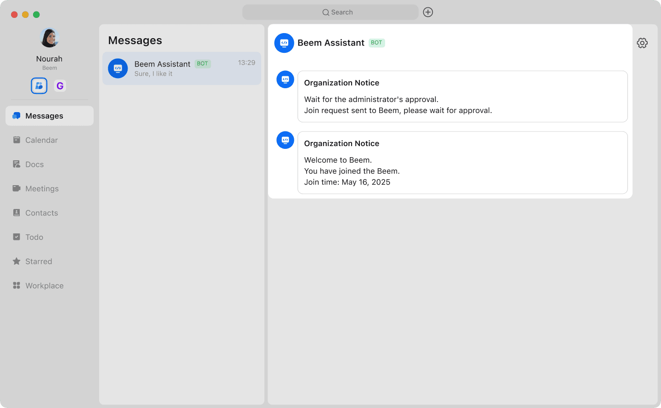Image resolution: width=661 pixels, height=408 pixels.
Task: Switch to the purple G organization
Action: coord(60,86)
